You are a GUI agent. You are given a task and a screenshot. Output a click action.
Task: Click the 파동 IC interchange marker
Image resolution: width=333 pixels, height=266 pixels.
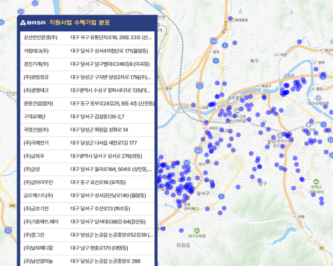pos(295,216)
